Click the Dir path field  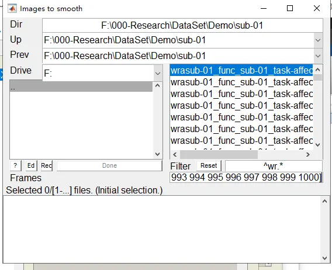182,25
